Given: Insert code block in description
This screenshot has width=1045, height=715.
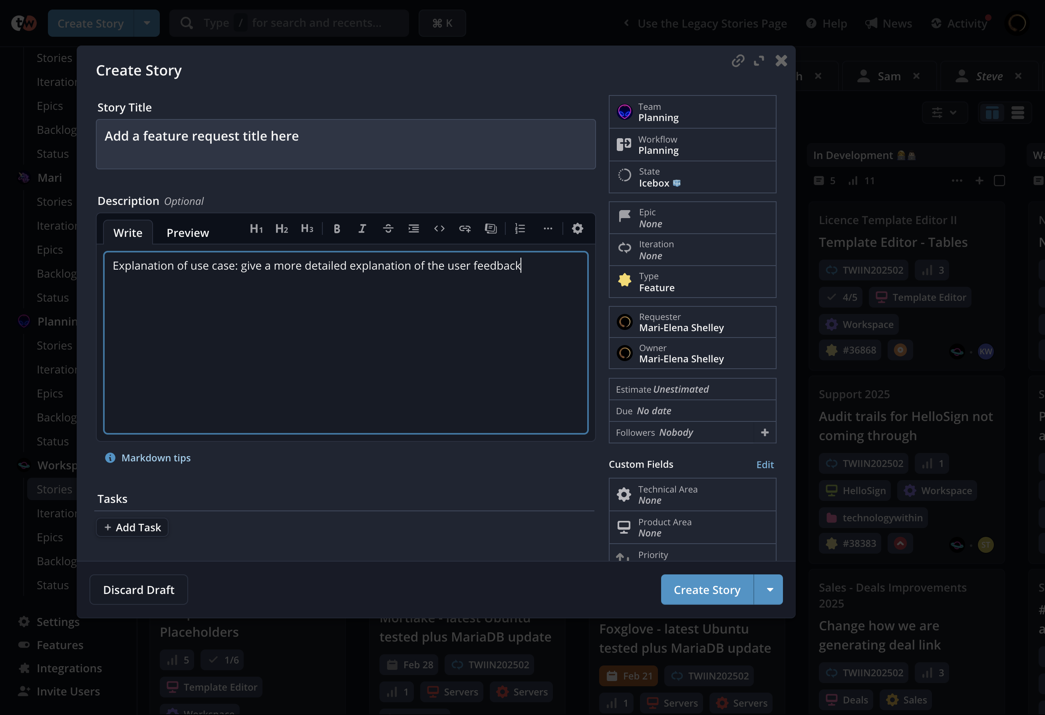Looking at the screenshot, I should (x=439, y=229).
